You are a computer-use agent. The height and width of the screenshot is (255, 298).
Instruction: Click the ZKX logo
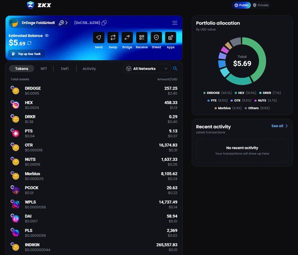pos(39,5)
